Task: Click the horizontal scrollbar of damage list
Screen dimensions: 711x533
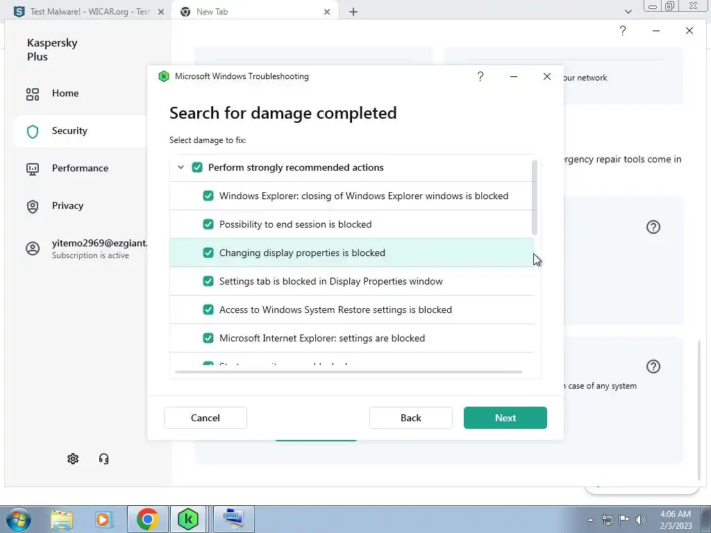Action: [x=349, y=372]
